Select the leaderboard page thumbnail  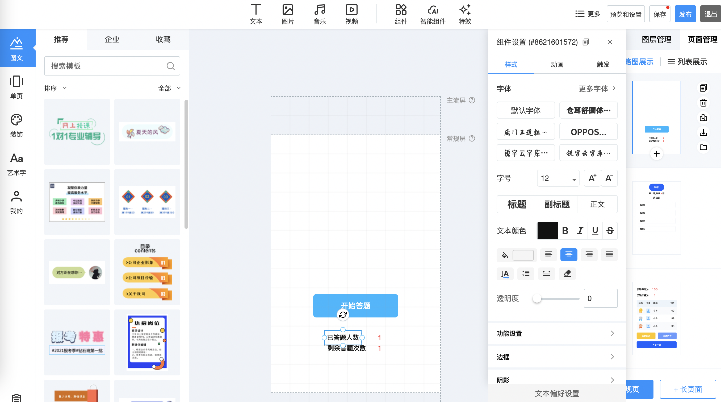(656, 319)
